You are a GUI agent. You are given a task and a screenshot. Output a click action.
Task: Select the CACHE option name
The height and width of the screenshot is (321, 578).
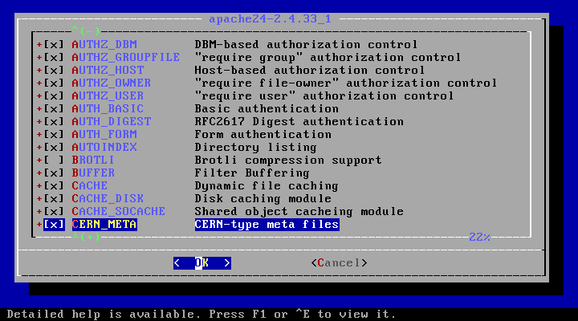[x=90, y=185]
